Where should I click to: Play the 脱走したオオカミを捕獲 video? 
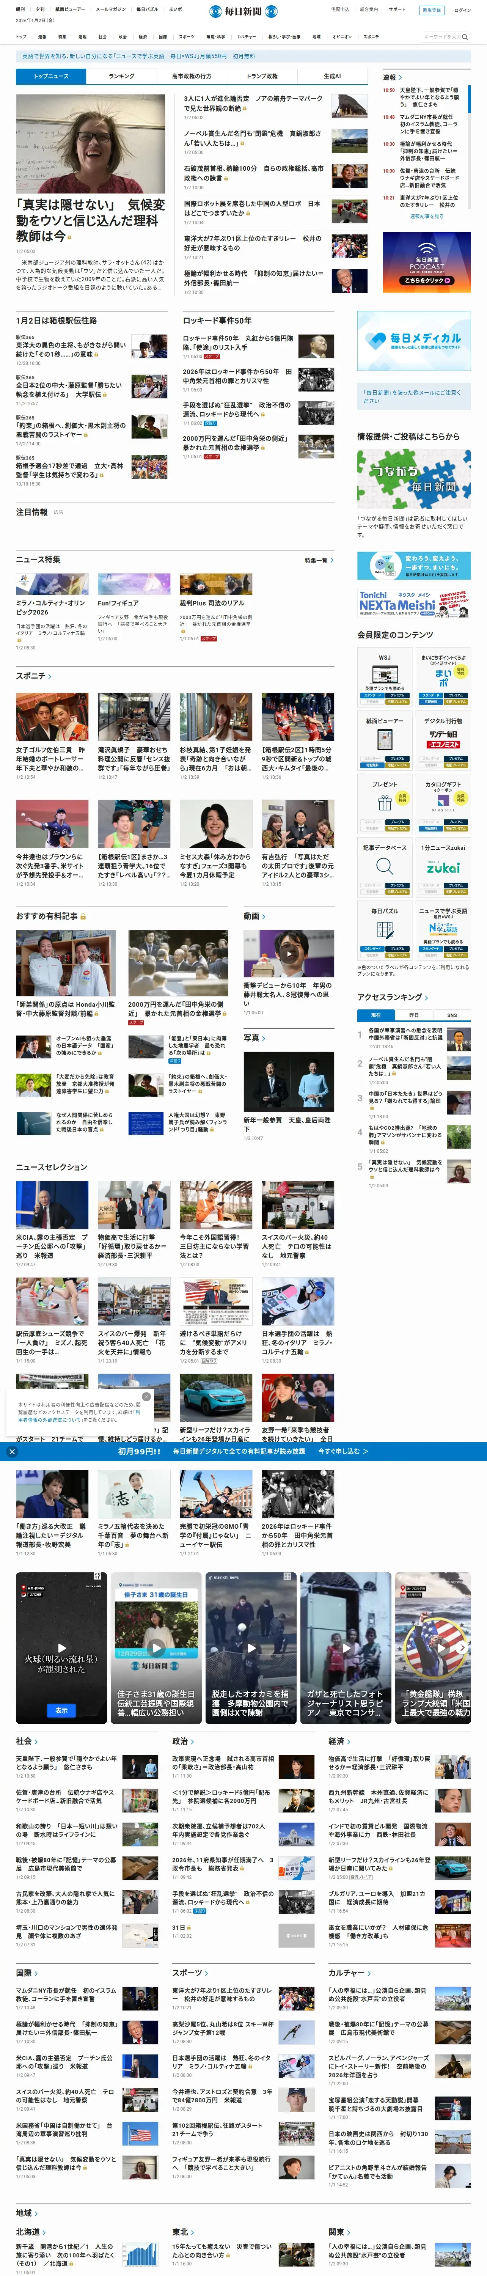pyautogui.click(x=252, y=1647)
